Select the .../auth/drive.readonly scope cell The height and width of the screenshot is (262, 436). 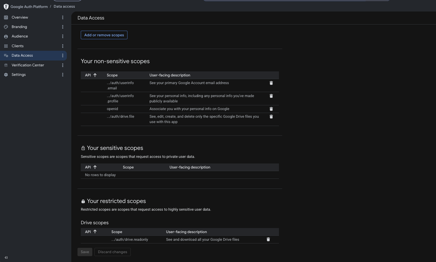point(130,240)
